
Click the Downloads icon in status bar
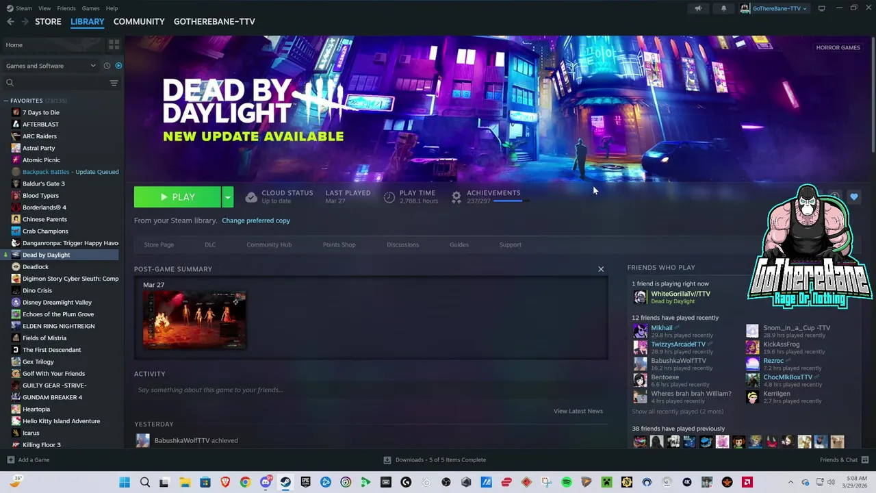[x=387, y=460]
